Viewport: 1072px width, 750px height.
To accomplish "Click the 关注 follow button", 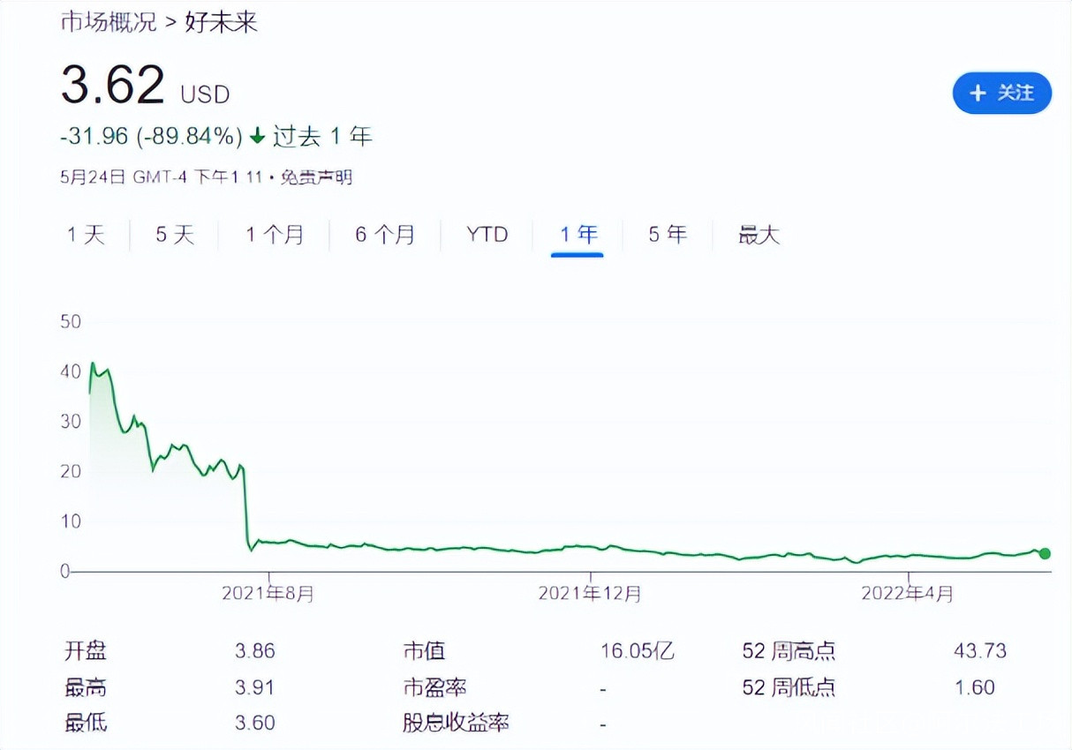I will pos(1001,93).
